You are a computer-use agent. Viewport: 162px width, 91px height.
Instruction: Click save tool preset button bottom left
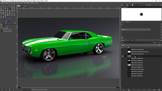(2, 90)
